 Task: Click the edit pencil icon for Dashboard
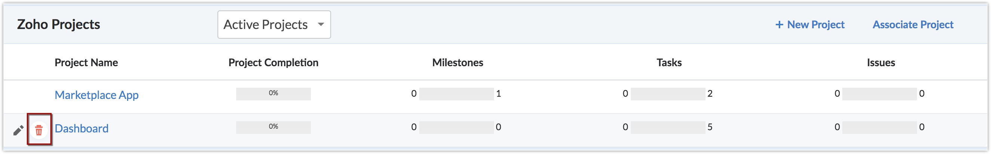click(x=18, y=131)
